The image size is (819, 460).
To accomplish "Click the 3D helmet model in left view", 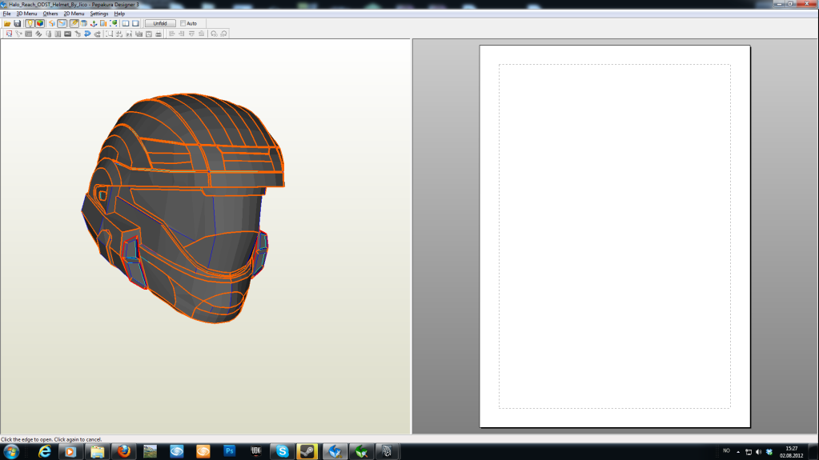I will coord(183,209).
